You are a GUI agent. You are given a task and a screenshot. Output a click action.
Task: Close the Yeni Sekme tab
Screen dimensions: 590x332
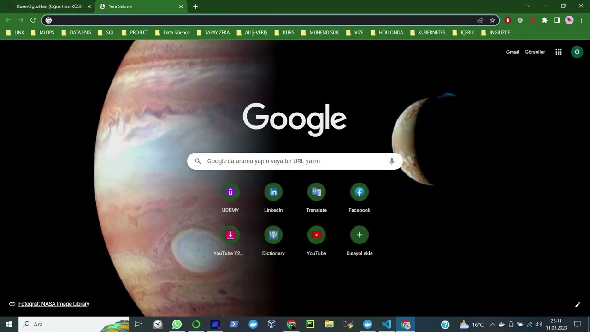point(181,6)
